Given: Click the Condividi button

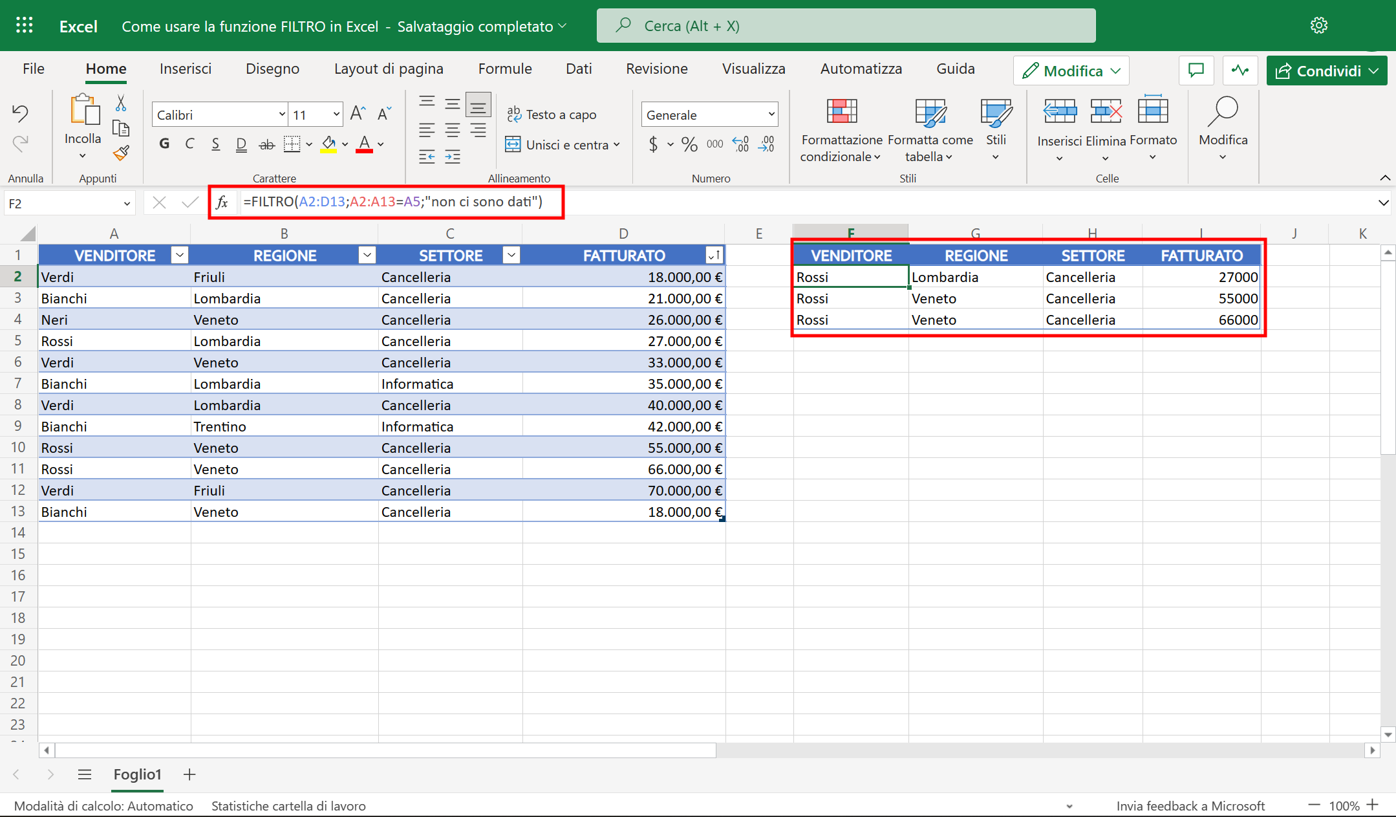Looking at the screenshot, I should click(1326, 71).
